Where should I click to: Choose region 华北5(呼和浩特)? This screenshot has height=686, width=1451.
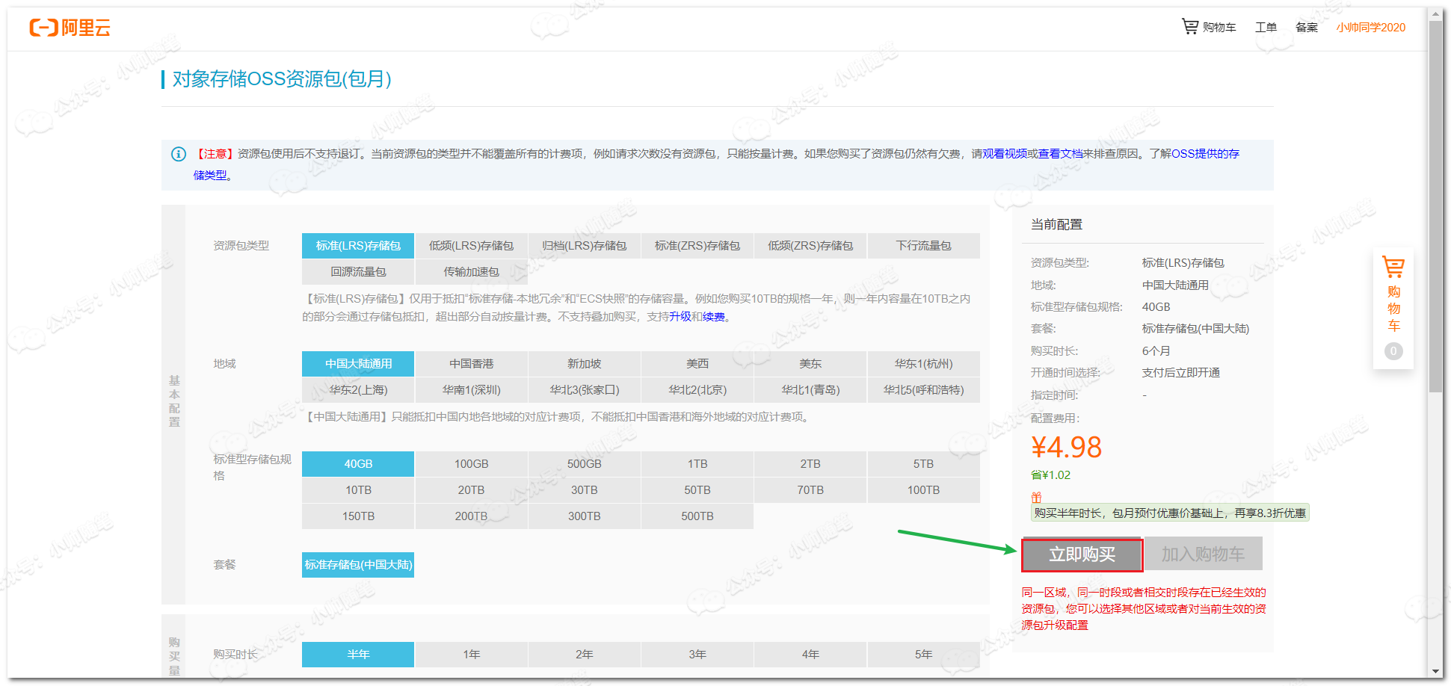coord(924,390)
